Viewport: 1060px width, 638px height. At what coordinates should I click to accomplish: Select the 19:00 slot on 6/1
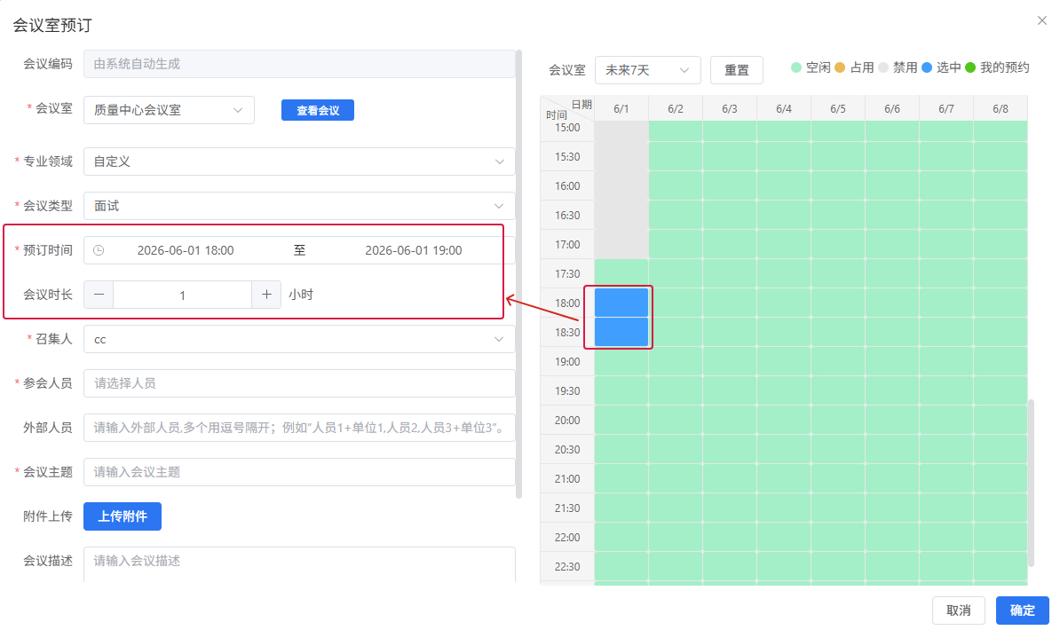pos(621,361)
